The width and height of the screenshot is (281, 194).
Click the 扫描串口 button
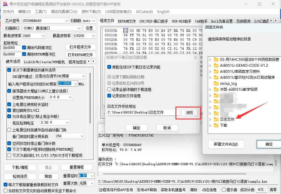point(12,28)
